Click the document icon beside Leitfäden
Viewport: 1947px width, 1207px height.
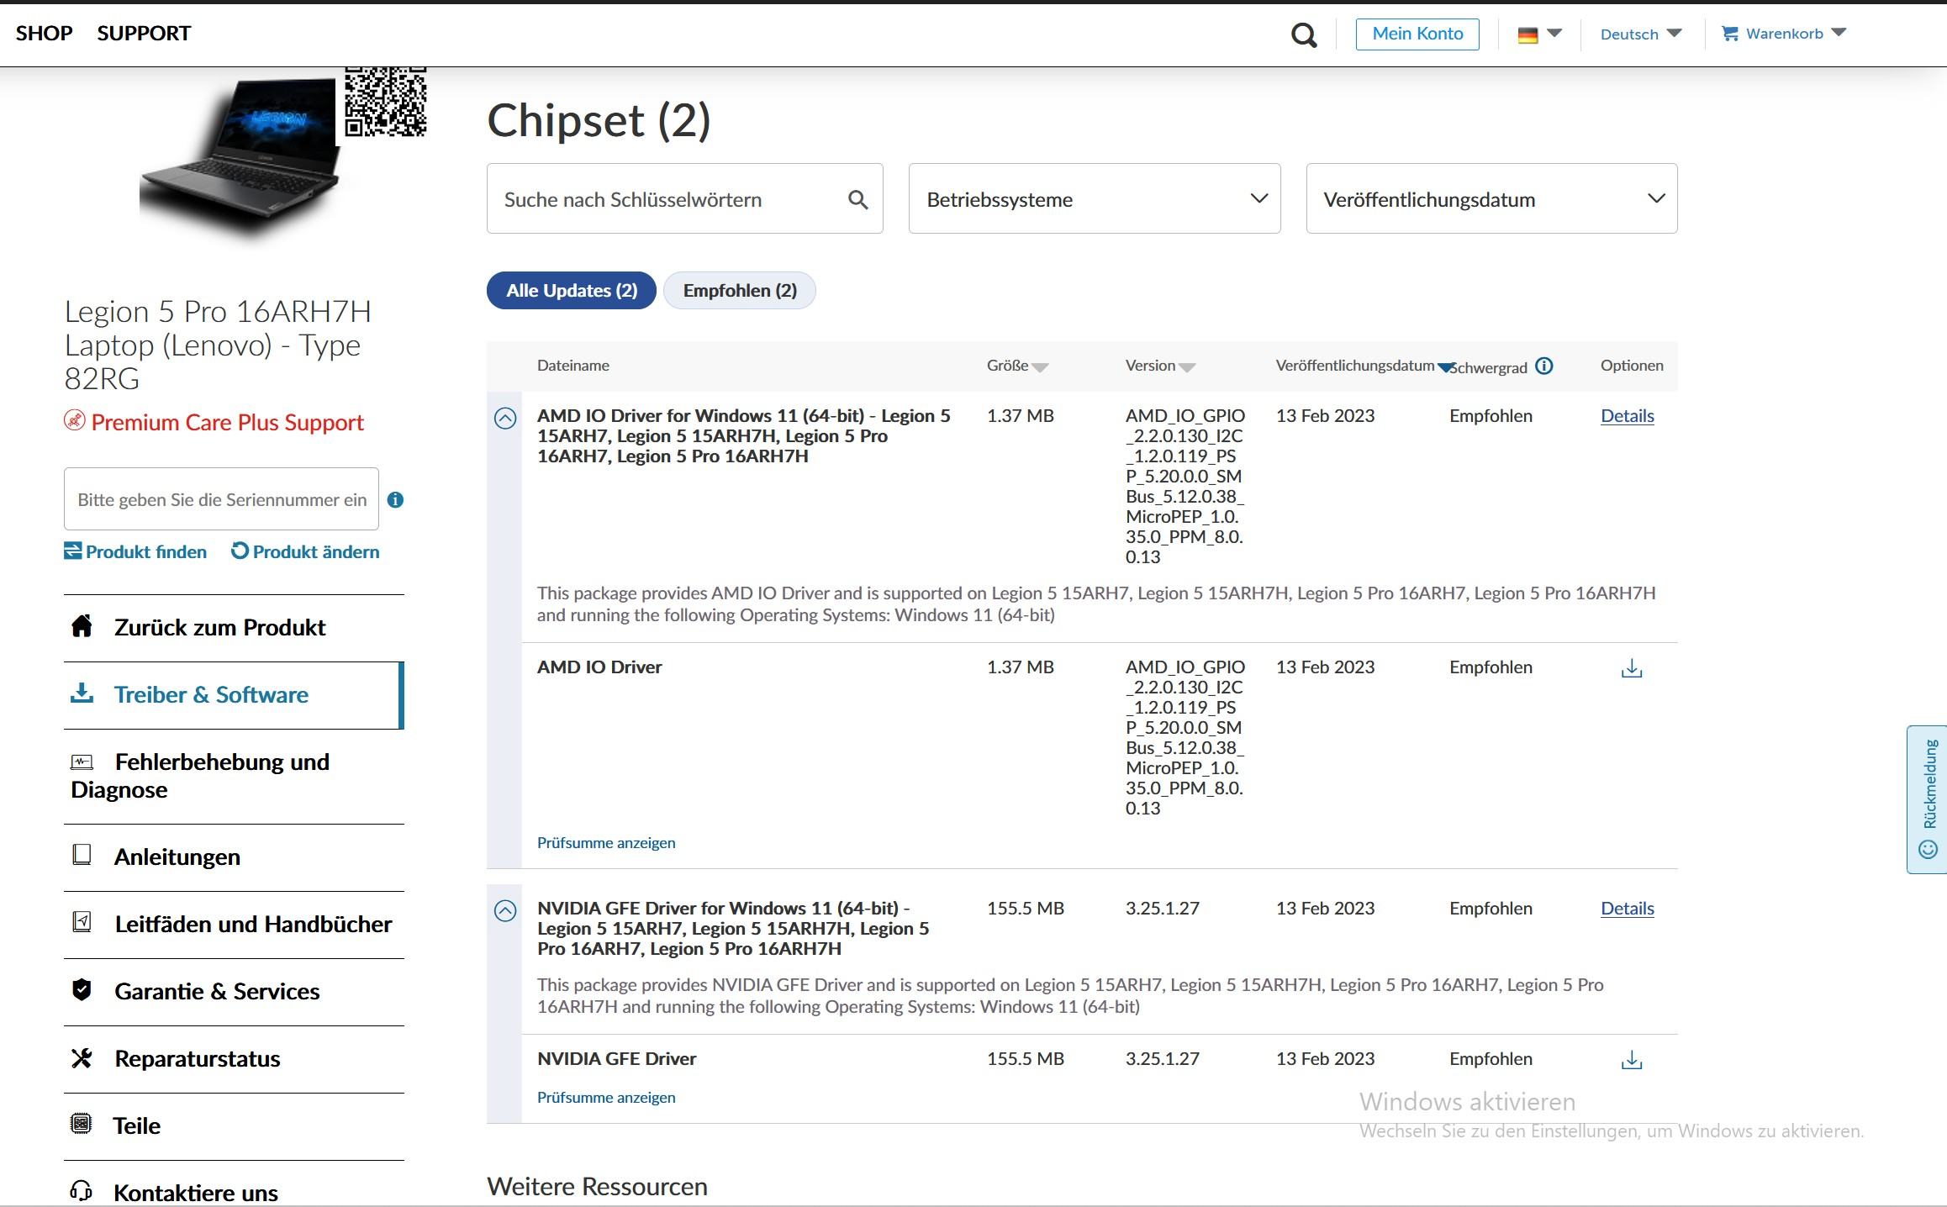pos(82,922)
